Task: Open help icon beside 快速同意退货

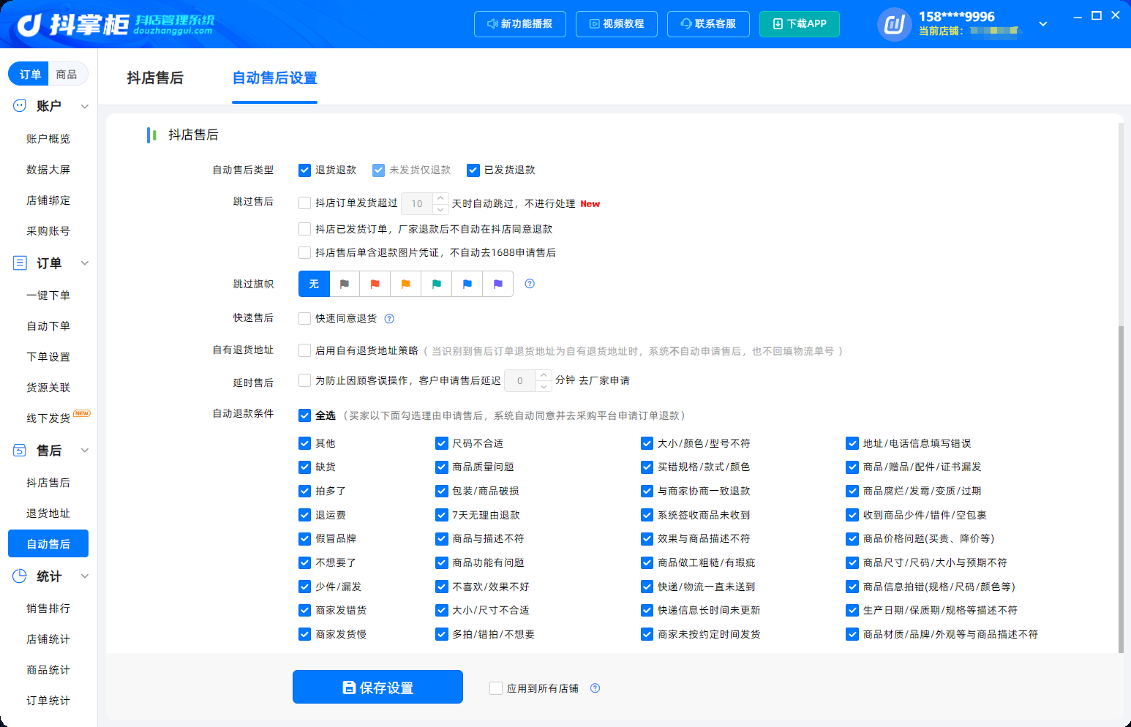Action: click(x=390, y=318)
